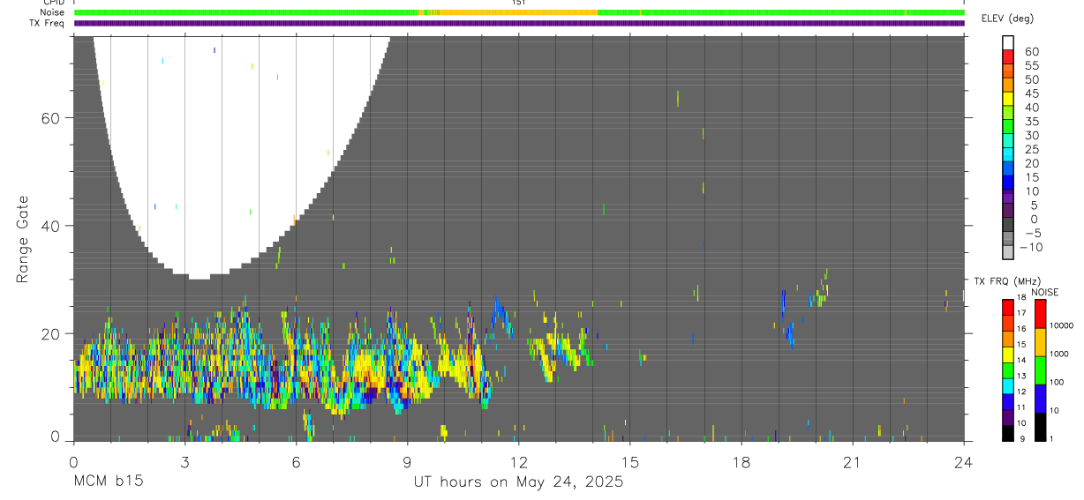The height and width of the screenshot is (500, 1084).
Task: Select the blue 10 level in NOISE legend
Action: click(1041, 398)
